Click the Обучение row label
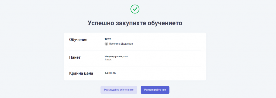This screenshot has height=98, width=276. (78, 40)
